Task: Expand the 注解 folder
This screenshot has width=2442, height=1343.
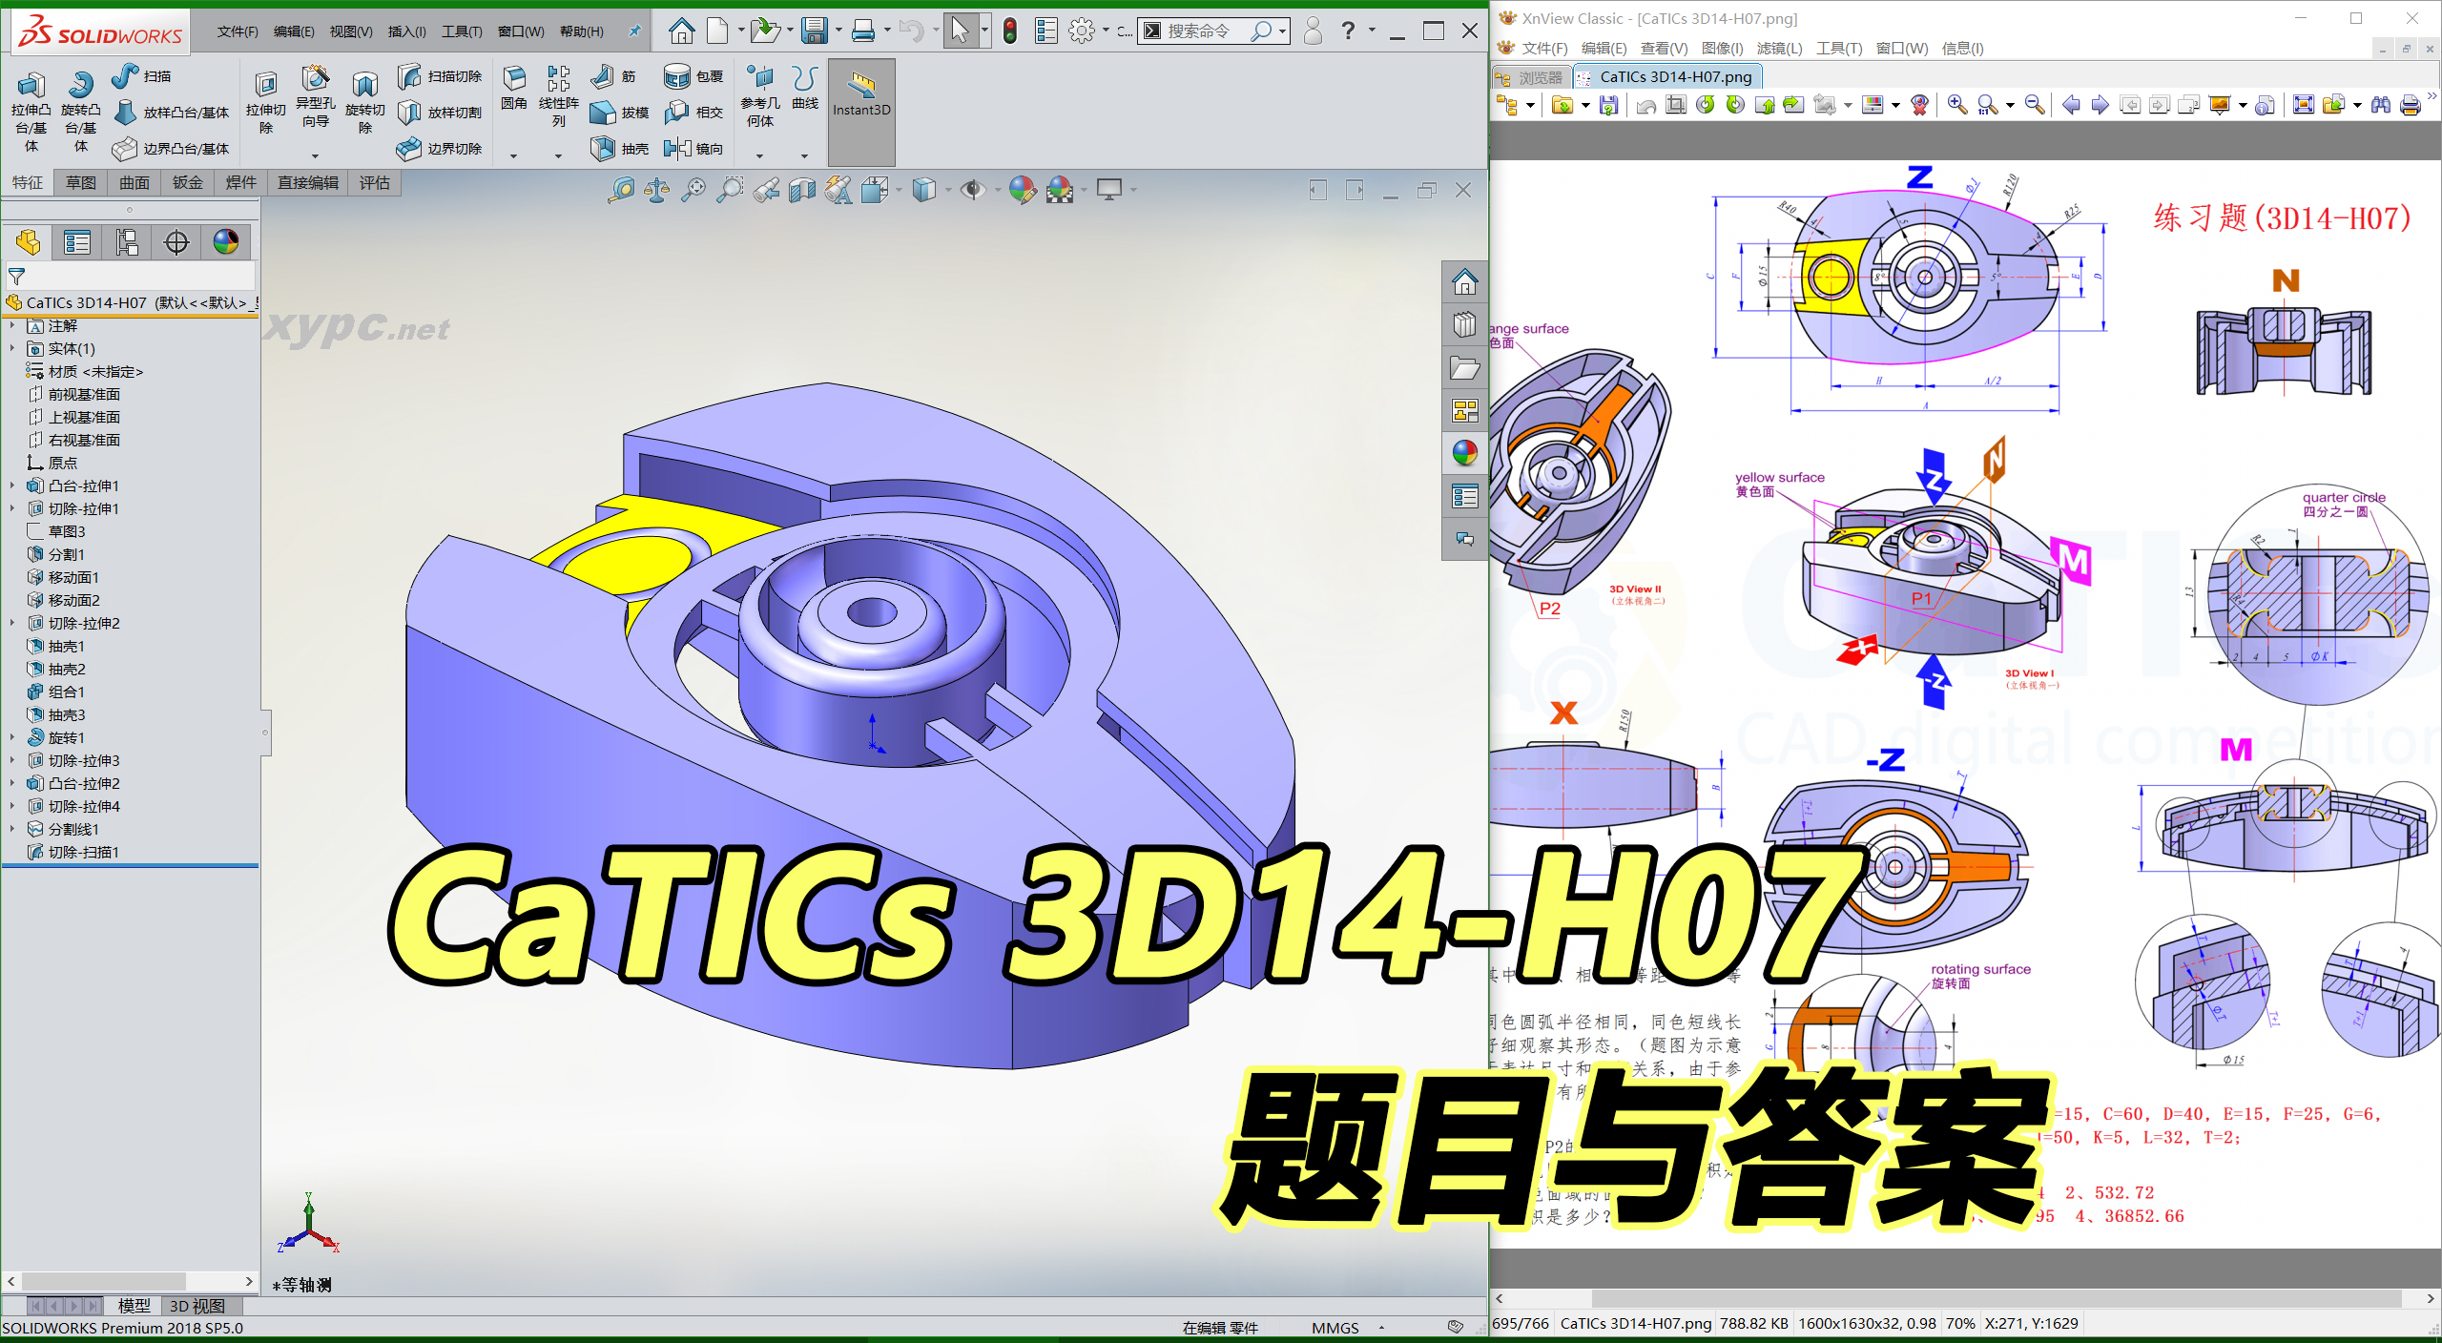Action: (x=12, y=325)
